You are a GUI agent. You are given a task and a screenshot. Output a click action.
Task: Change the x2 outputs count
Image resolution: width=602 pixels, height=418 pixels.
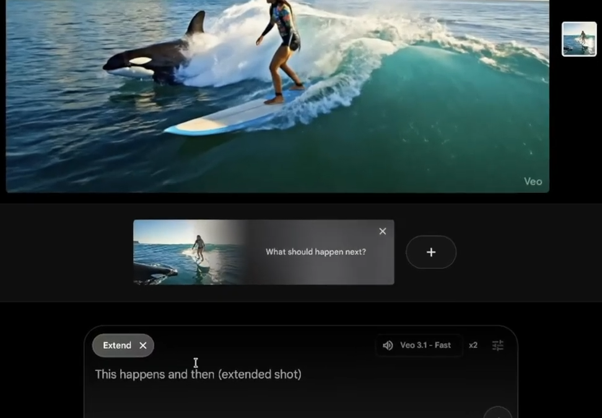click(x=473, y=346)
